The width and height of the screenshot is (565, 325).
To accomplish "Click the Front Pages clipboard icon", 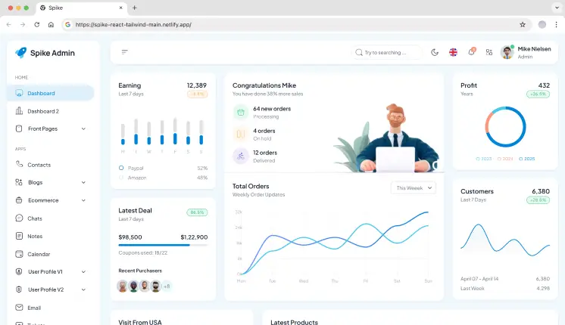I will pyautogui.click(x=19, y=128).
